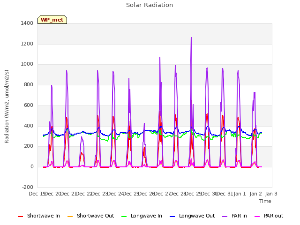Toggle the PAR out legend entry
300x225 pixels.
269,216
